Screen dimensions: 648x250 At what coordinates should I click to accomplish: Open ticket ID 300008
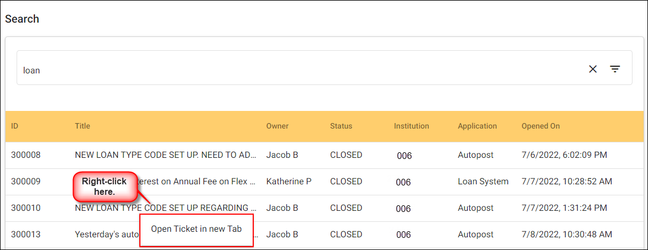[25, 155]
